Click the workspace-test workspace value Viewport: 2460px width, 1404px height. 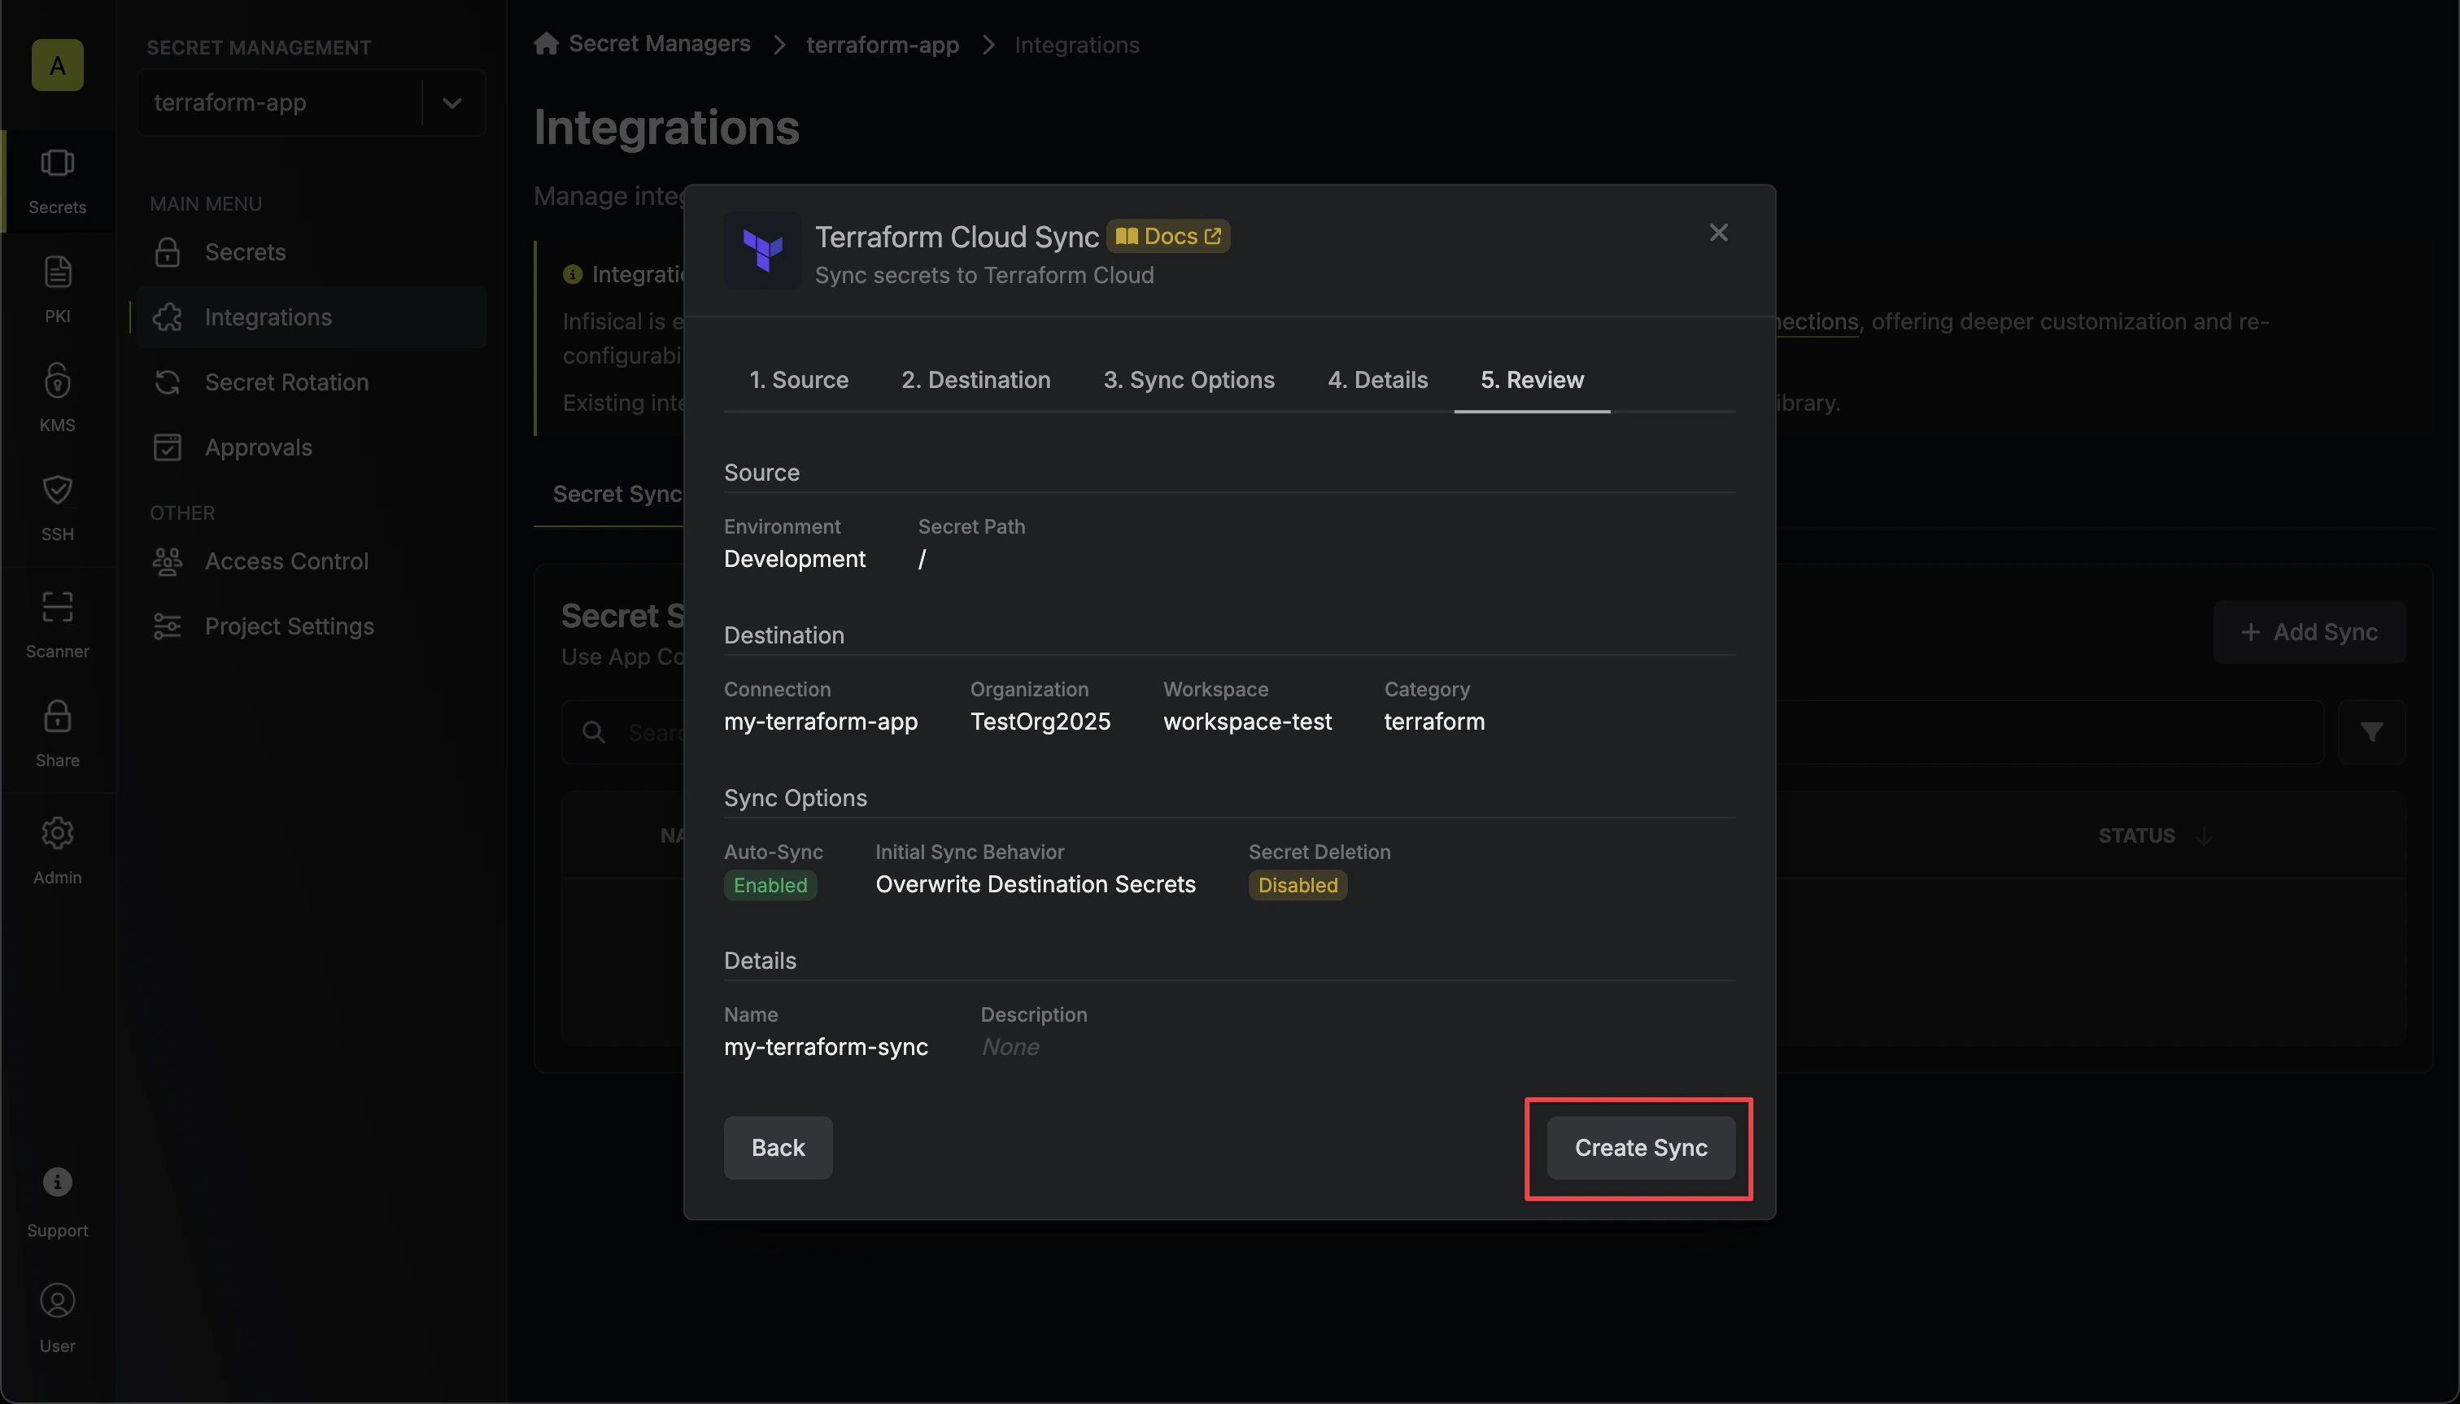(1247, 722)
